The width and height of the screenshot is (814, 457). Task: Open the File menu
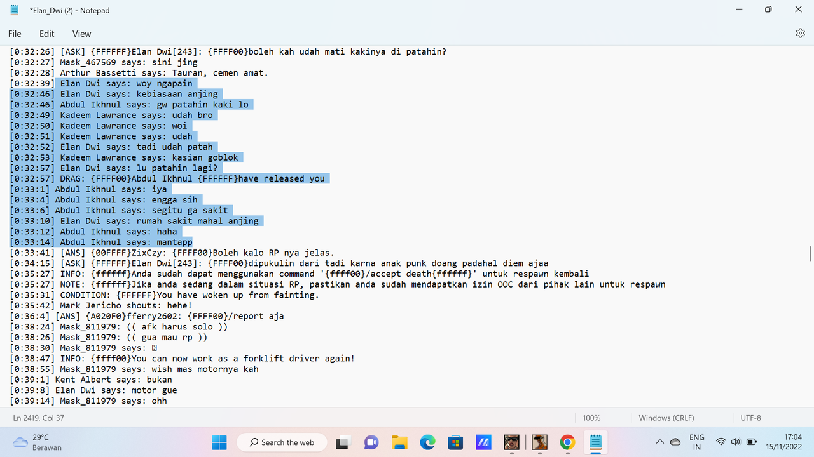(15, 34)
